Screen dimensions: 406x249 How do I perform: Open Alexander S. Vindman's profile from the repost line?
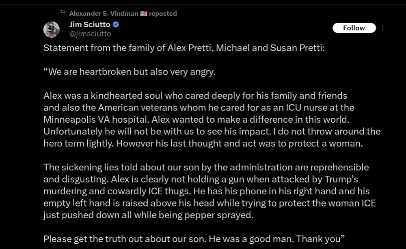(104, 13)
